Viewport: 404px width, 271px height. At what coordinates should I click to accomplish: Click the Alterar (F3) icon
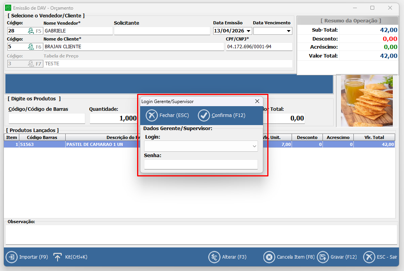(214, 257)
